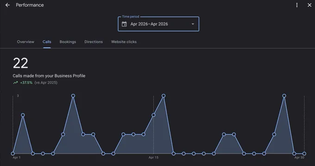The image size is (315, 166).
Task: Go back using the left arrow icon
Action: coord(7,5)
